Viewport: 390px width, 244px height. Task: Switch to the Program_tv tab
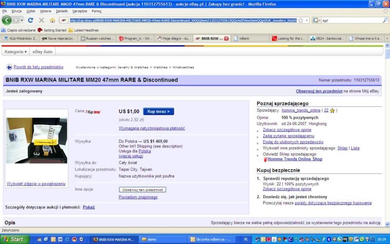coord(136,39)
